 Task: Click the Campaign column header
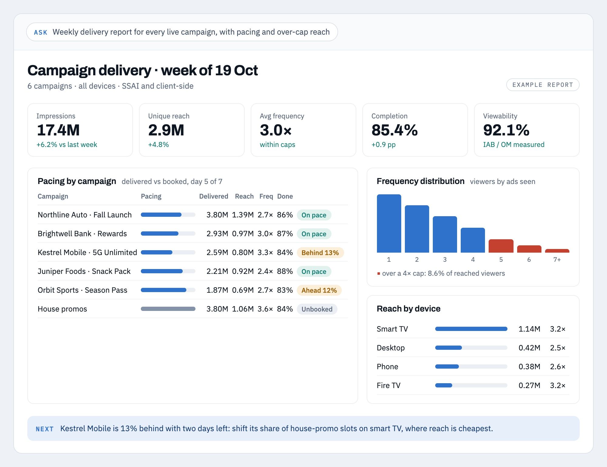[x=53, y=196]
